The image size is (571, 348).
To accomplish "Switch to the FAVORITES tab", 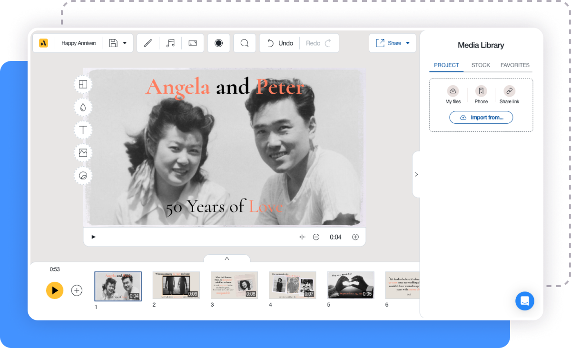I will [x=515, y=65].
